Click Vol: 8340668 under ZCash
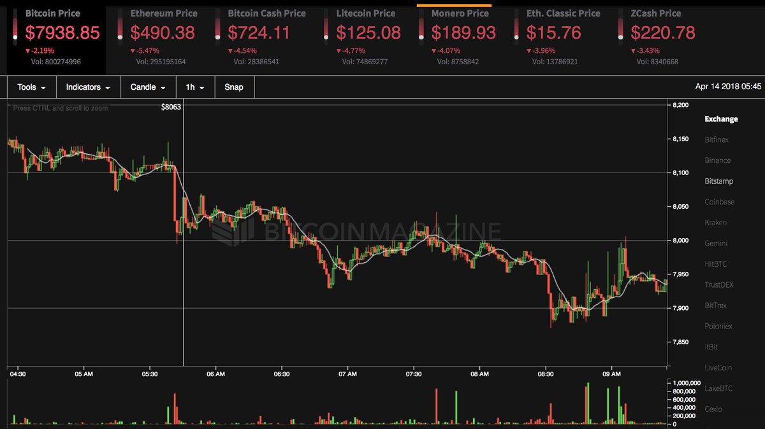765x429 pixels. (x=657, y=62)
